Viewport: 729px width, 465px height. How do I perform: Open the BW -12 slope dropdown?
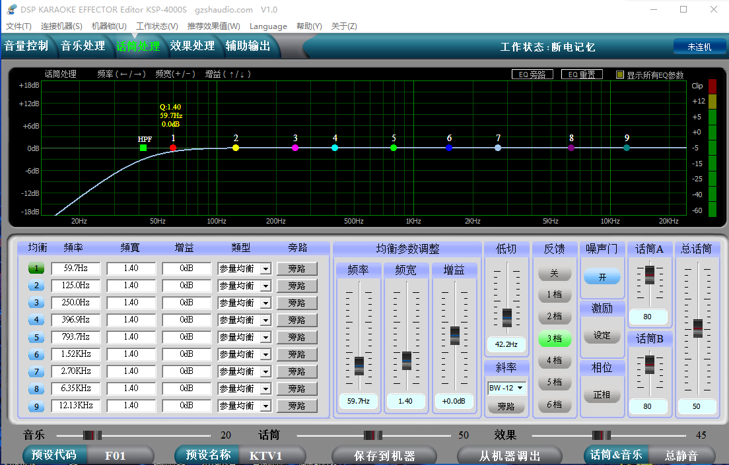coord(506,388)
